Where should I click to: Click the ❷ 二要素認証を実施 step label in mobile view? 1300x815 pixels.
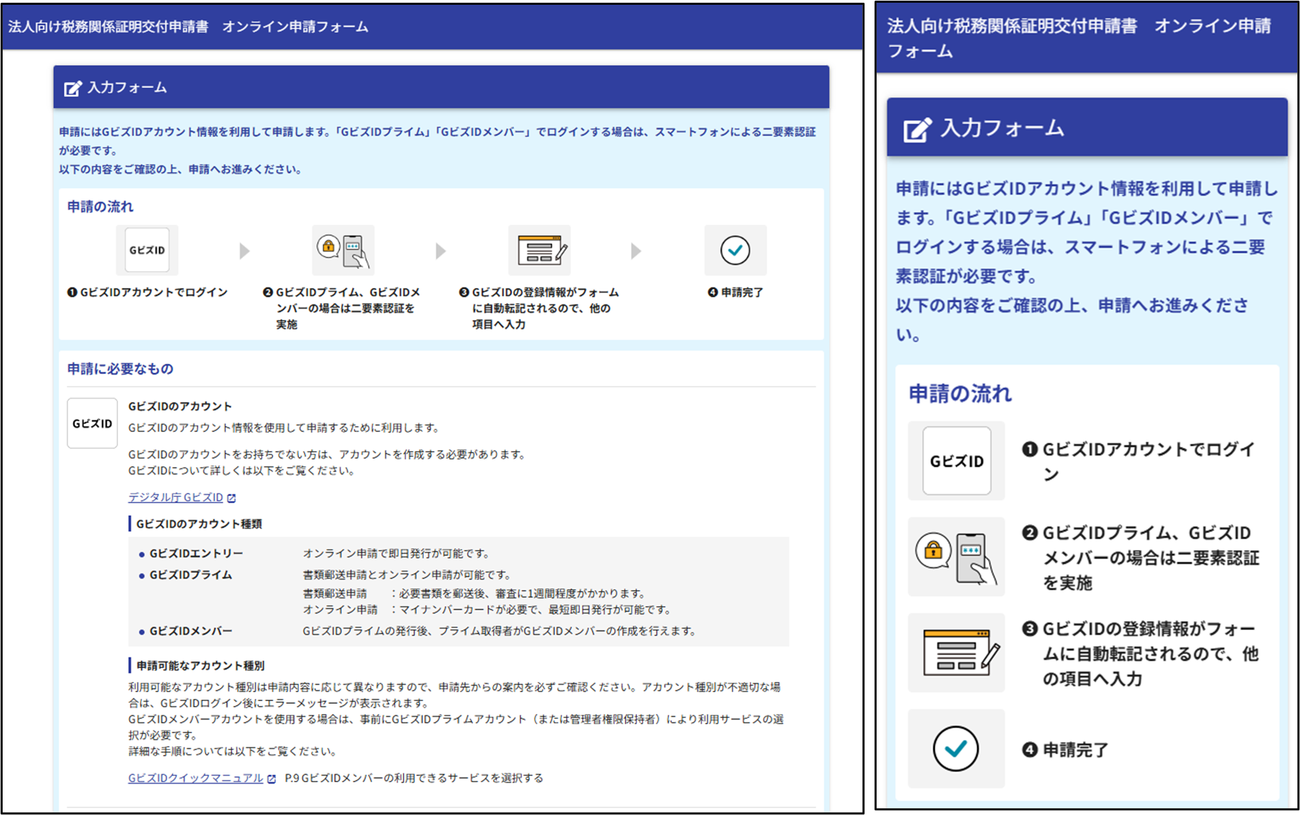[x=1140, y=558]
